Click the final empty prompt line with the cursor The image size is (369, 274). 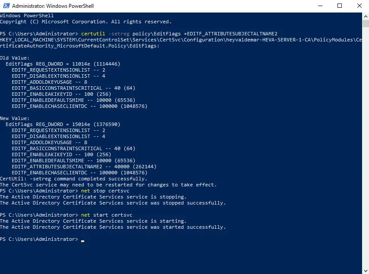(42, 239)
